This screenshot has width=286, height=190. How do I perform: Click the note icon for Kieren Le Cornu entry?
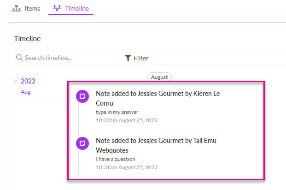82,96
